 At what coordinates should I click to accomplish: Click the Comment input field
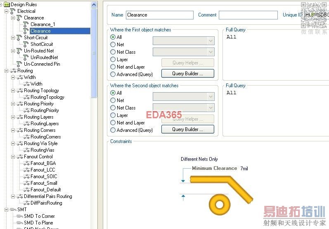coord(248,15)
